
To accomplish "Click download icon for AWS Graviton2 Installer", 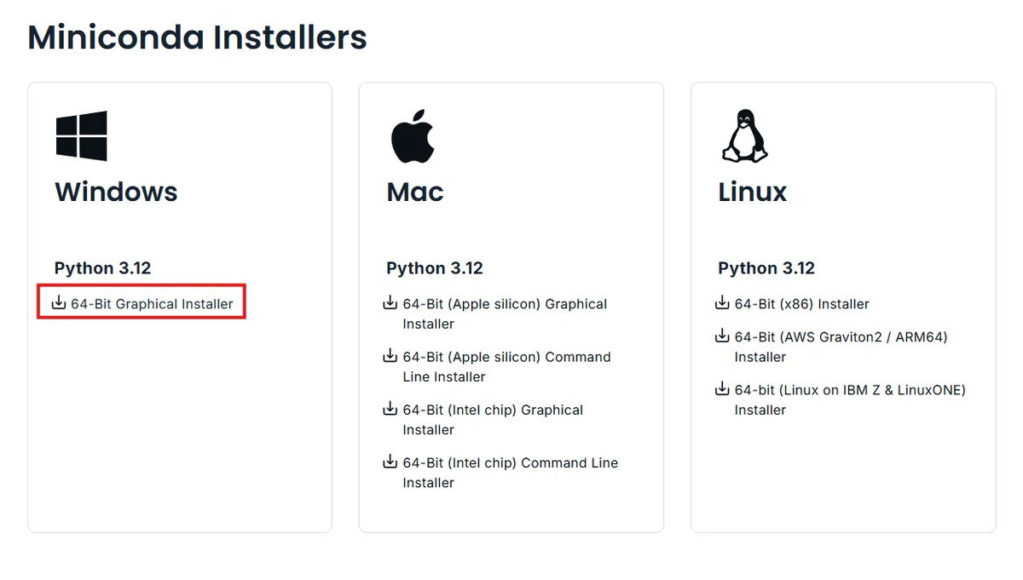I will click(722, 336).
